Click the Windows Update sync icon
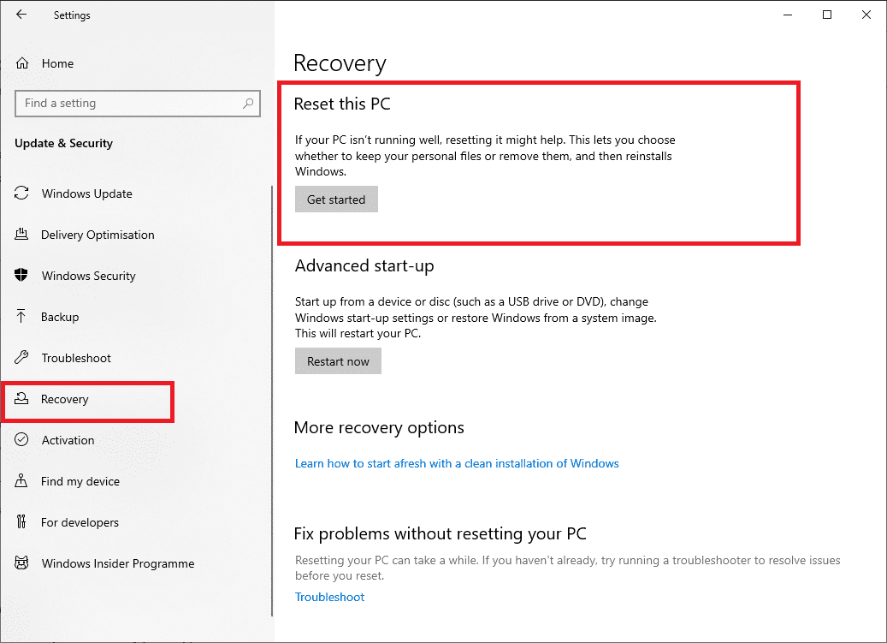The width and height of the screenshot is (887, 643). [x=21, y=193]
